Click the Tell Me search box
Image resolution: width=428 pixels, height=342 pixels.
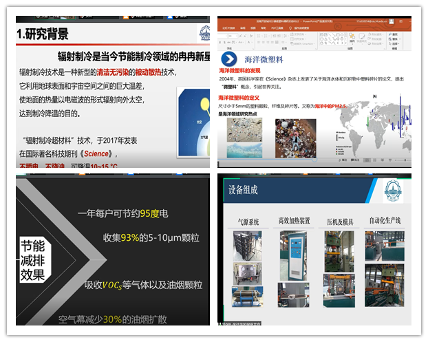(x=299, y=28)
